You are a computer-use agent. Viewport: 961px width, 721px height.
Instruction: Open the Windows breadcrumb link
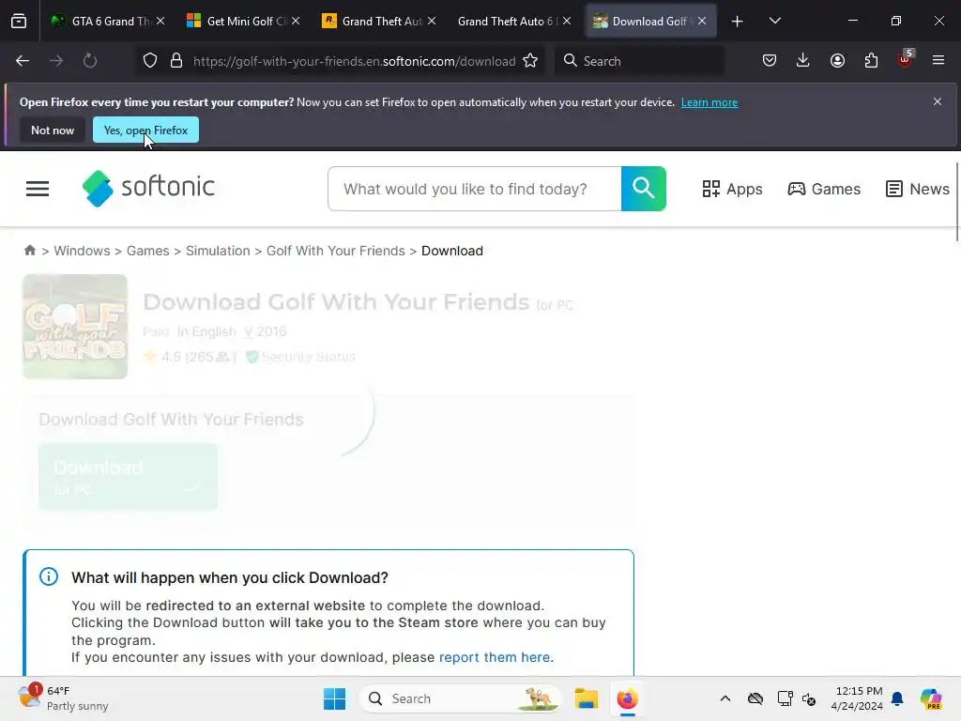(x=83, y=251)
